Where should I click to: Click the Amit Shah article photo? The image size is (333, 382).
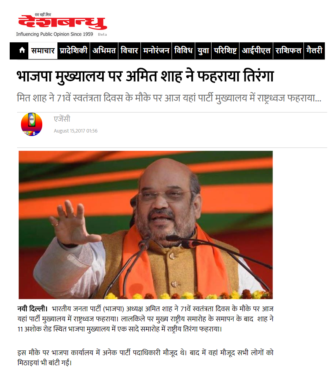[146, 225]
